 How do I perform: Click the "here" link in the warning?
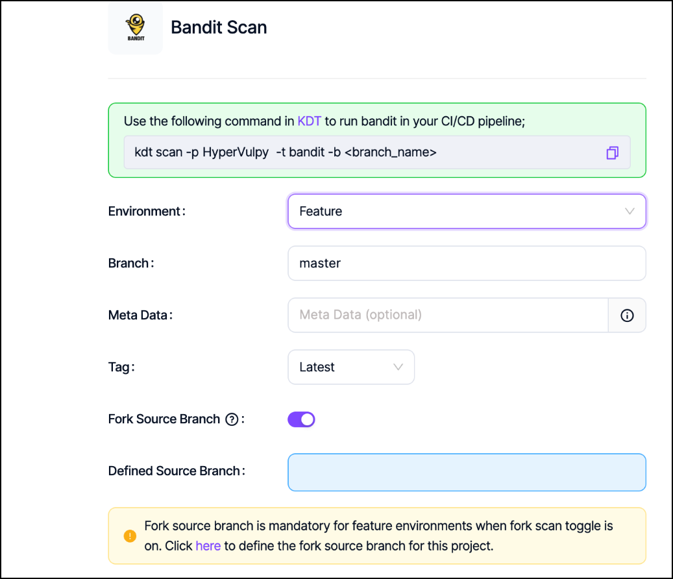point(208,546)
